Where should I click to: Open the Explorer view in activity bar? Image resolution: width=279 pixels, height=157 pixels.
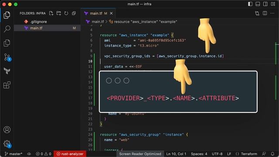coord(7,15)
